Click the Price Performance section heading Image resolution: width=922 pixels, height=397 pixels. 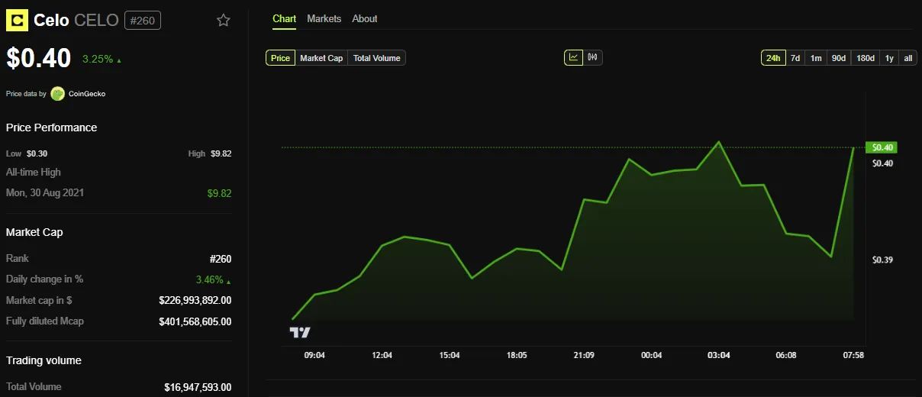pos(52,127)
